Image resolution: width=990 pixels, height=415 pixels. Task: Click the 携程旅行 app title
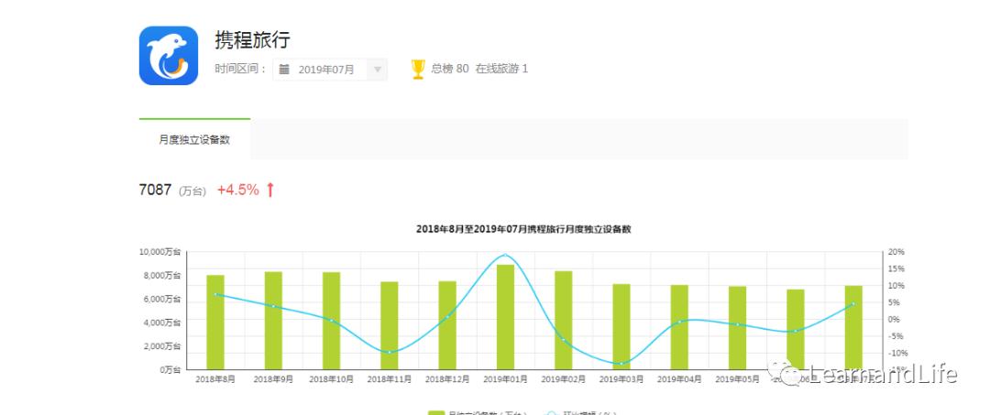252,40
